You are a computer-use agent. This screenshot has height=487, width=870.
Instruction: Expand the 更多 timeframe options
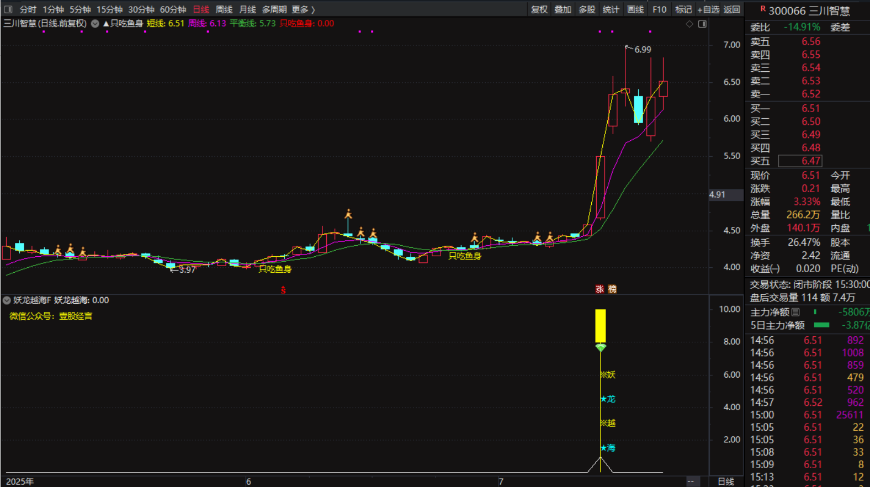pos(303,9)
